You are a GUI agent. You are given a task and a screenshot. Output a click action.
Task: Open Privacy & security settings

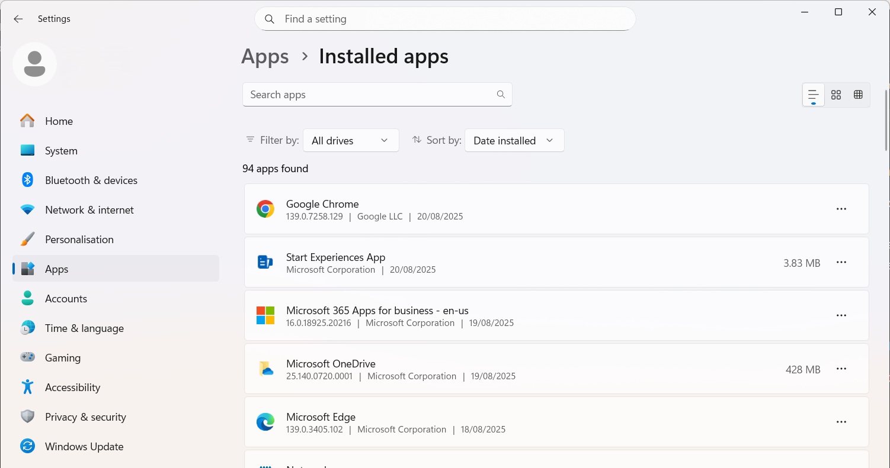point(85,417)
